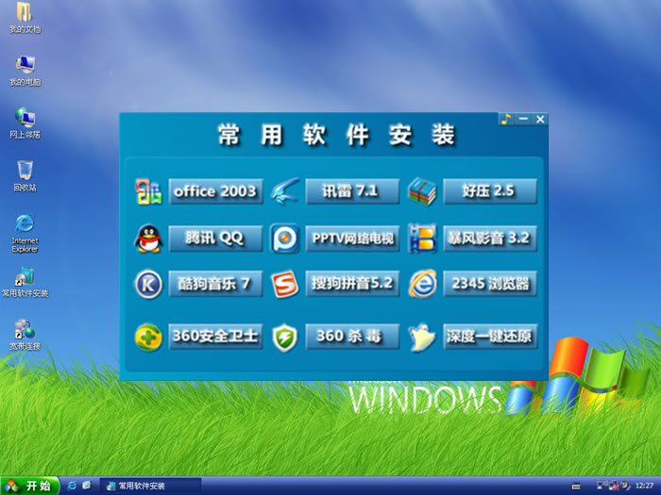Click the ghost icon for Deepin restore
This screenshot has width=661, height=495.
[x=422, y=338]
